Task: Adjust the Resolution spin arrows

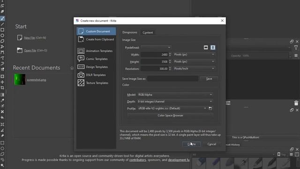Action: (x=170, y=69)
